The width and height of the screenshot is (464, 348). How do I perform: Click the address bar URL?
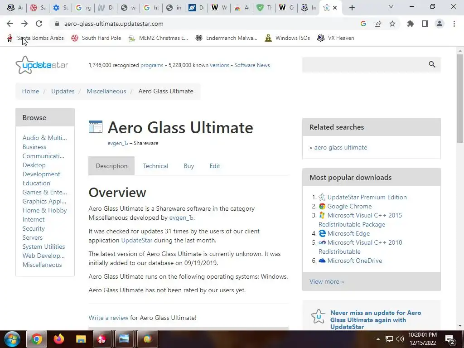point(114,24)
